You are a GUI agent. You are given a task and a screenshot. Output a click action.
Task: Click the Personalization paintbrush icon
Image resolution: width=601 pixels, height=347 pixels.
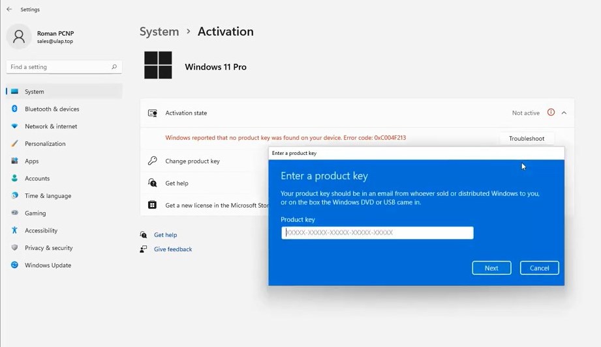click(14, 143)
